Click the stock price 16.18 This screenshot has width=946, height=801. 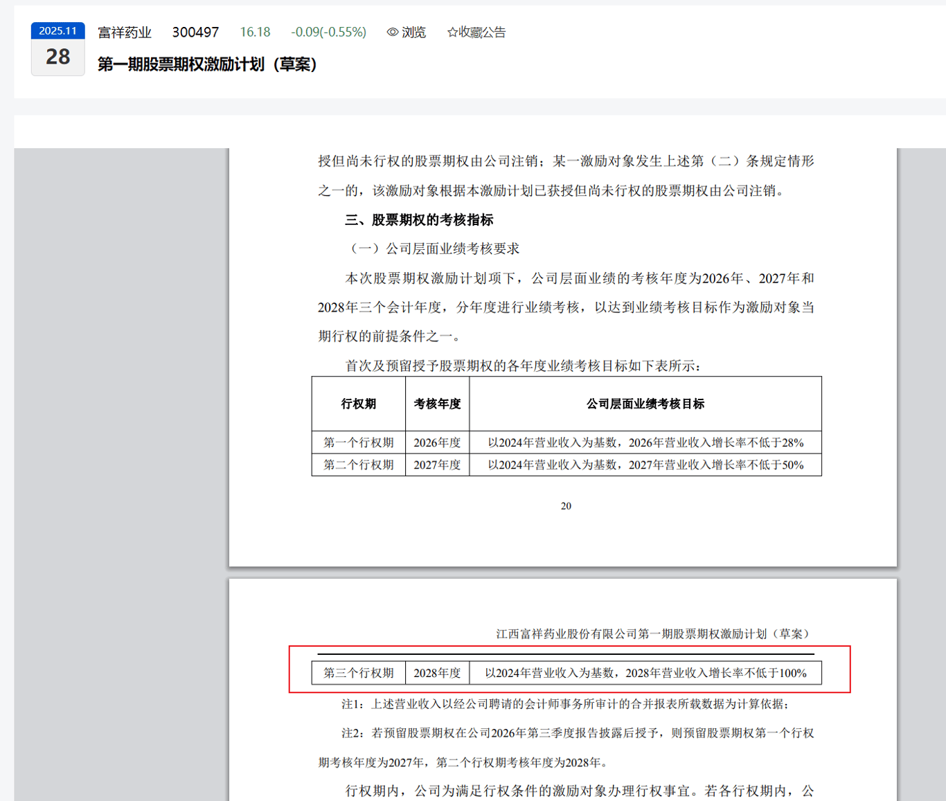tap(255, 33)
